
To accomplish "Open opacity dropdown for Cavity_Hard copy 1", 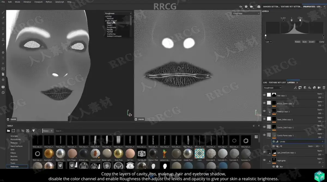I will [x=320, y=129].
